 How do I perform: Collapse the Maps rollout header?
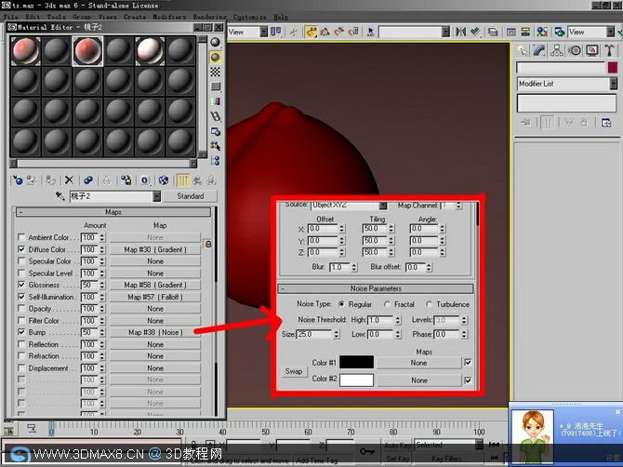point(113,212)
